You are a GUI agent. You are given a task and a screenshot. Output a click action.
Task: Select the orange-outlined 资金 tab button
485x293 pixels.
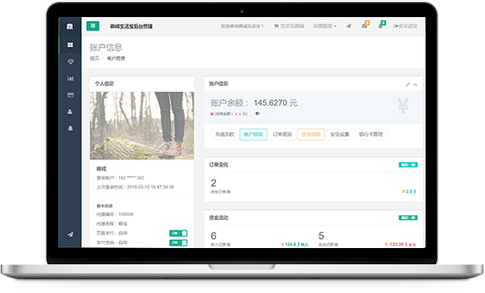click(x=311, y=134)
